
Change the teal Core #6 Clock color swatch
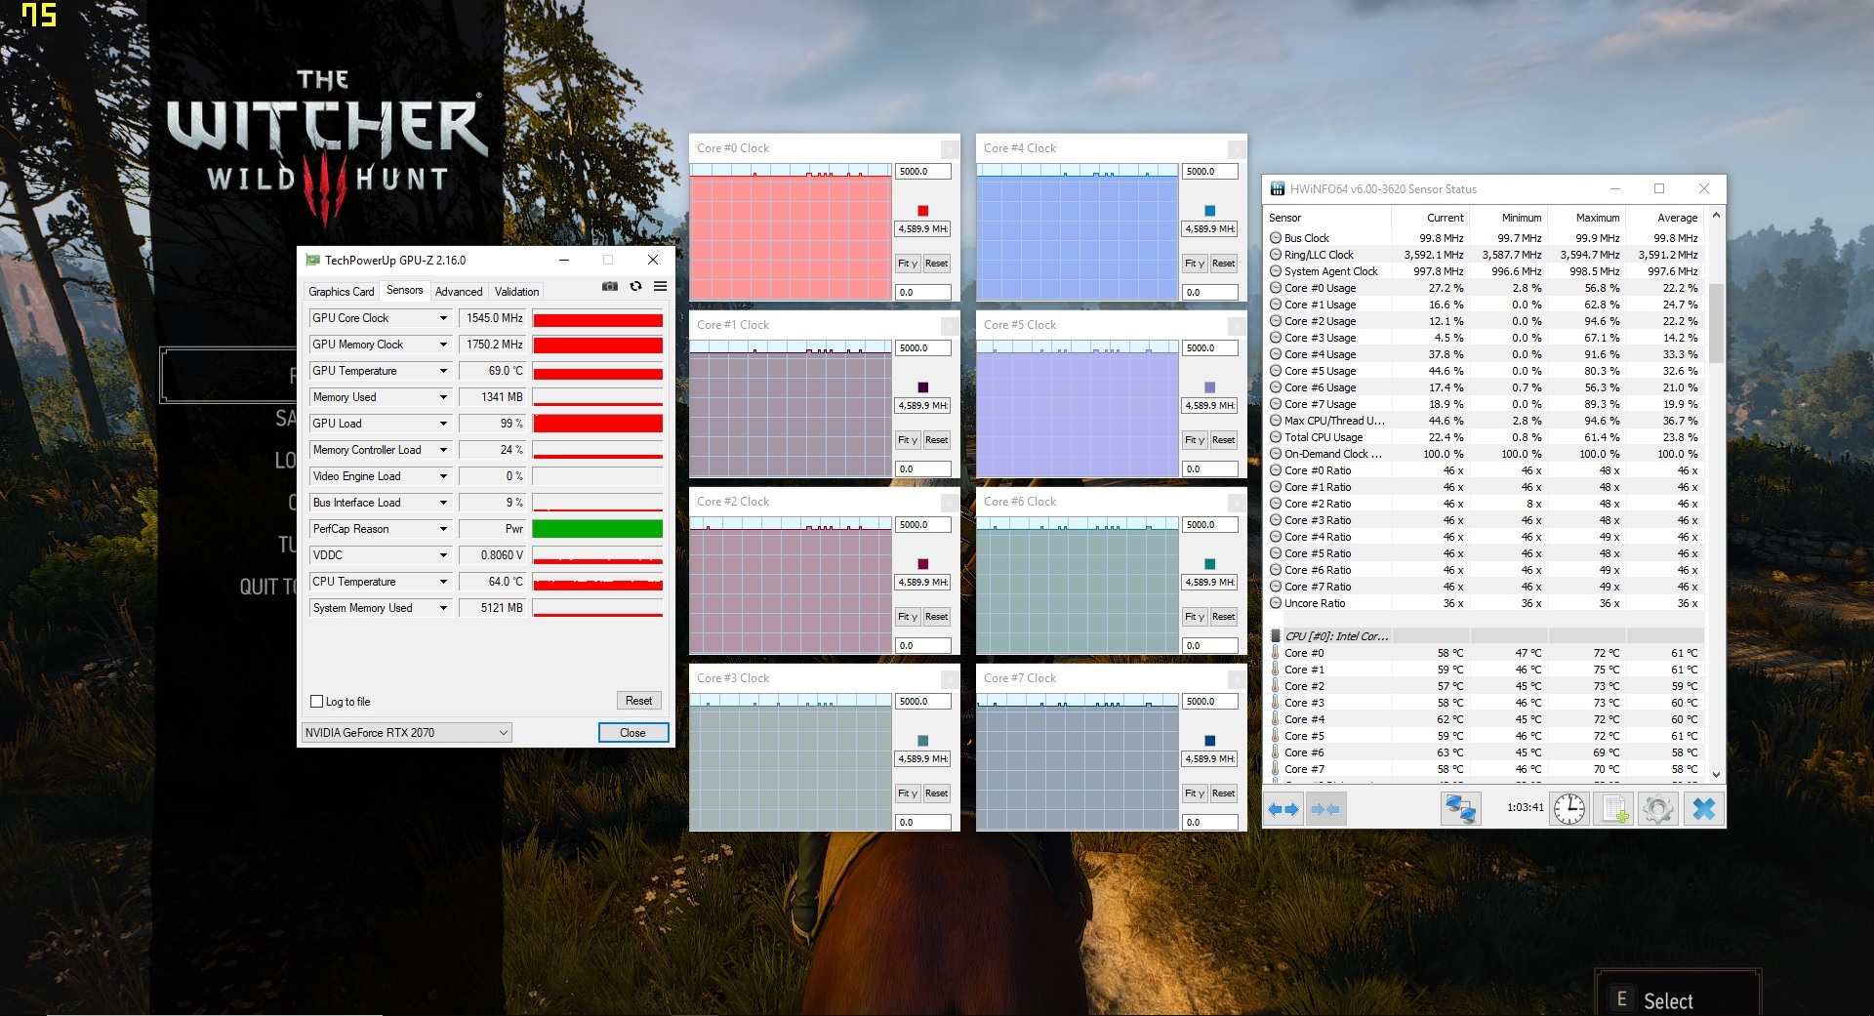pos(1209,564)
